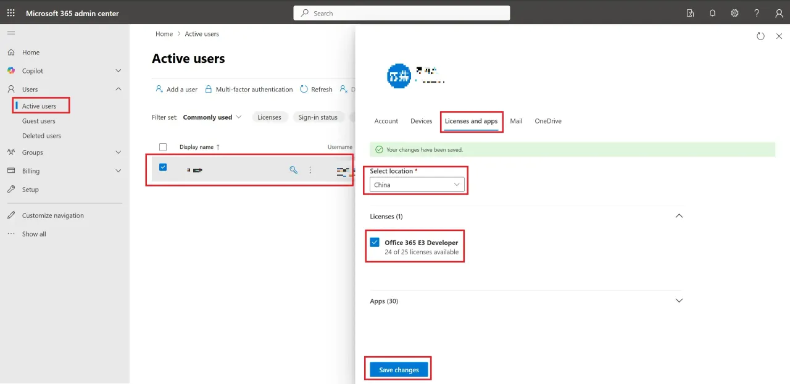The image size is (790, 384).
Task: Click the Setup wrench icon in the sidebar
Action: coord(11,190)
